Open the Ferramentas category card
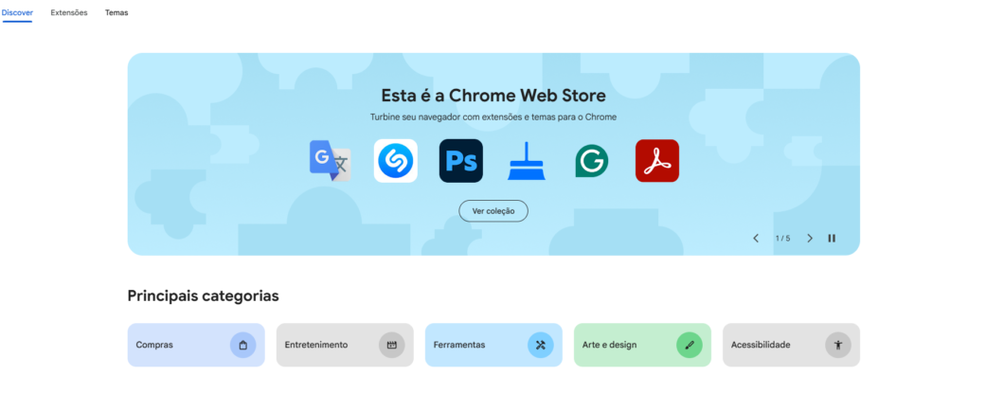Image resolution: width=1004 pixels, height=393 pixels. [493, 345]
